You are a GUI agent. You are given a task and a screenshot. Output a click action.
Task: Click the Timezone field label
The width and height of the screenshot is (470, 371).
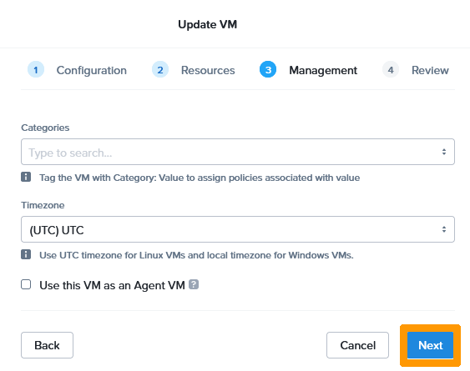(43, 205)
